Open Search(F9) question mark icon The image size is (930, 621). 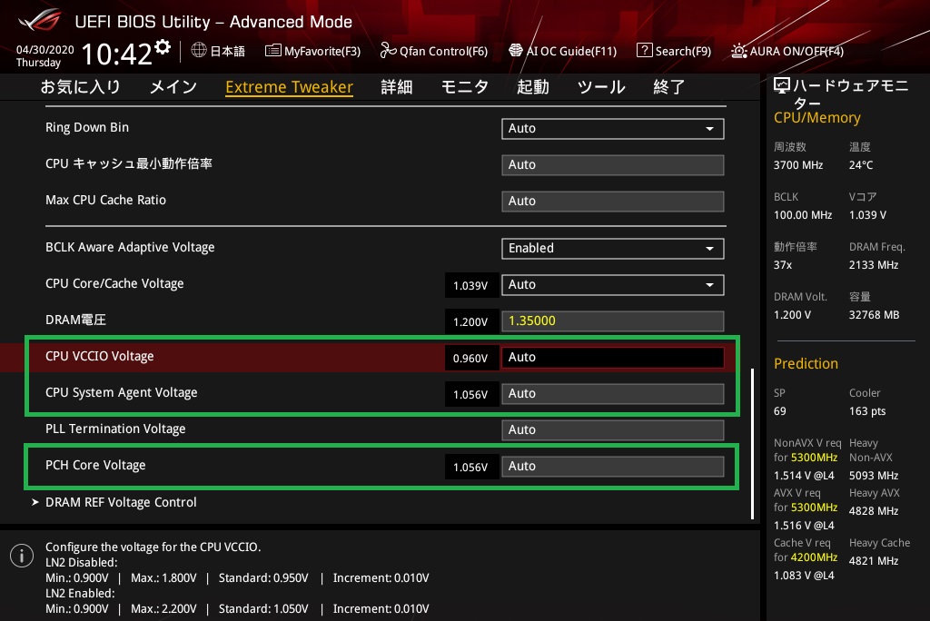click(644, 51)
